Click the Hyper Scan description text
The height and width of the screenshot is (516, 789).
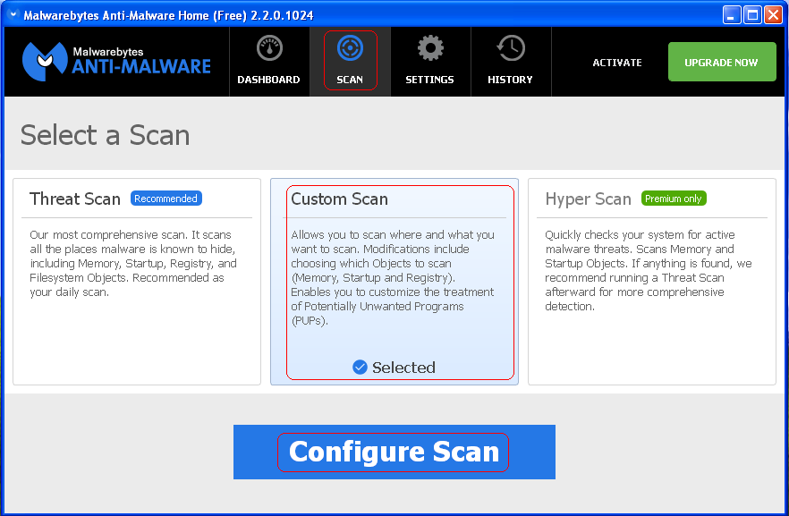click(x=648, y=270)
